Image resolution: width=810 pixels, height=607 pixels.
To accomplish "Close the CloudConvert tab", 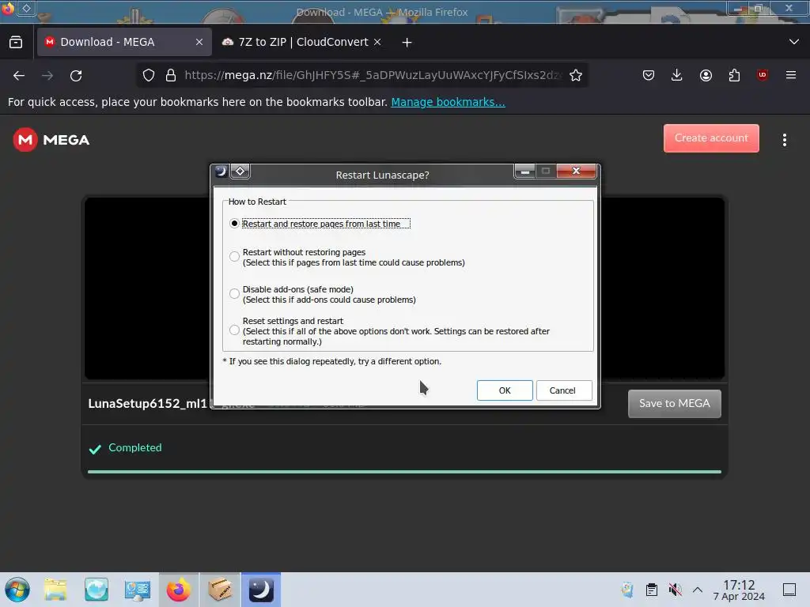I will click(377, 42).
